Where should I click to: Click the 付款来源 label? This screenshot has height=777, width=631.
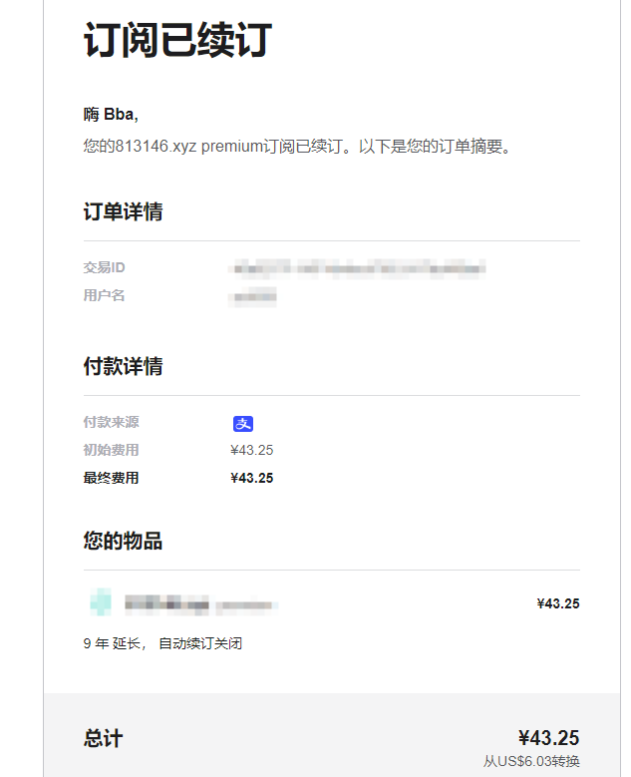point(111,423)
